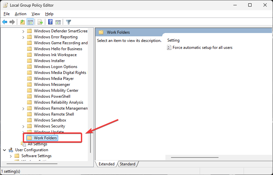Click the Up One Level folder icon
Image resolution: width=273 pixels, height=175 pixels.
click(22, 22)
